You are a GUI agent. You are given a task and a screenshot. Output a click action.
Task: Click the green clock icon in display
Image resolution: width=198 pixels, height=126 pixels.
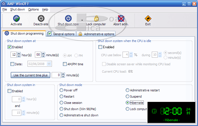154,111
